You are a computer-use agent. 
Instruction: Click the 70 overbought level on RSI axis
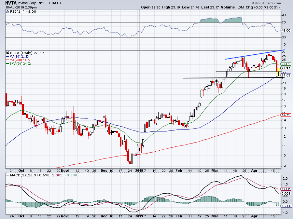(x=284, y=22)
